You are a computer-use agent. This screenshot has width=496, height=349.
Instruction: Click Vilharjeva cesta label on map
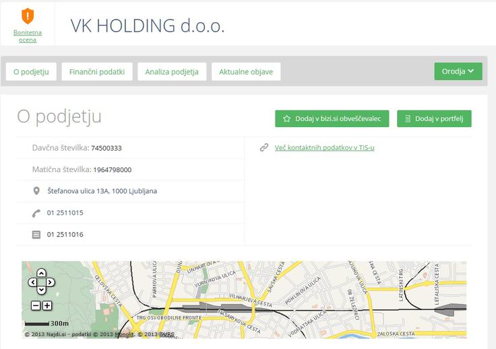click(x=250, y=300)
